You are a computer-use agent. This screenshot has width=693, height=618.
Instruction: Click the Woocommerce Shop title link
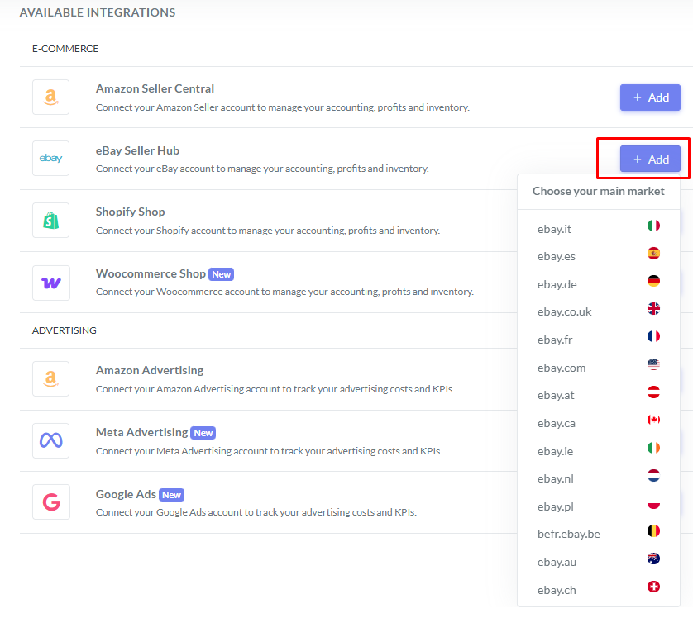click(x=150, y=273)
